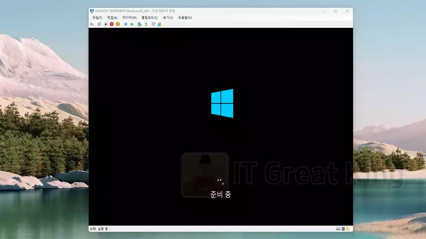Minimize the virtual machine connection window
This screenshot has width=426, height=239.
pyautogui.click(x=323, y=11)
